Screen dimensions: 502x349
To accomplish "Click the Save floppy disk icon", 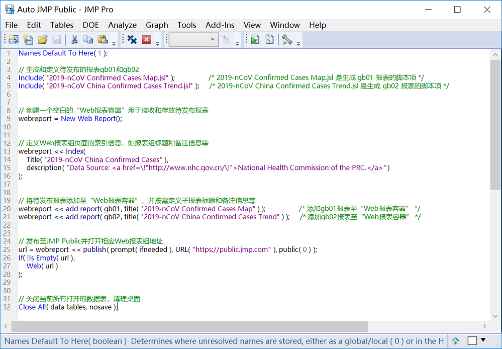I will (57, 39).
